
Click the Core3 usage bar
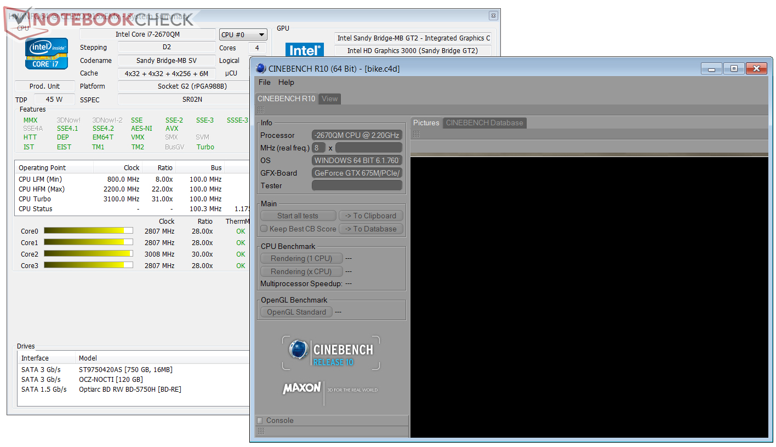(x=88, y=265)
